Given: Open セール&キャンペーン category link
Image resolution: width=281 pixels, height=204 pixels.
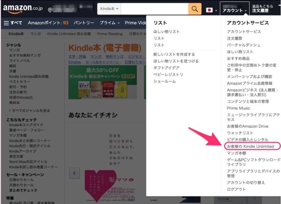Looking at the screenshot, I should pos(102,62).
